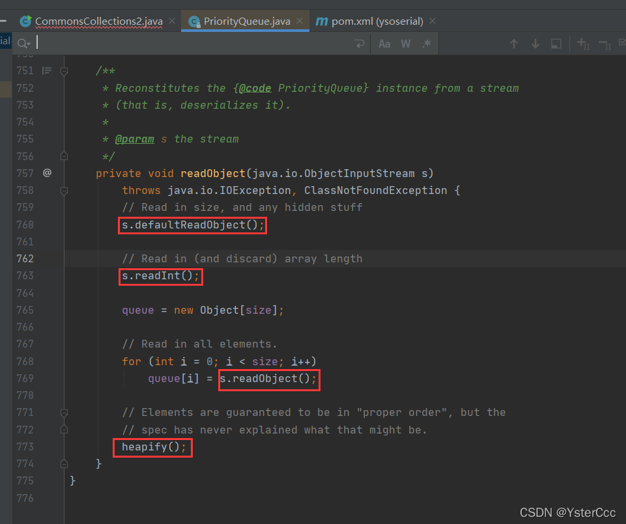Click fold end marker at line 774

click(x=64, y=463)
